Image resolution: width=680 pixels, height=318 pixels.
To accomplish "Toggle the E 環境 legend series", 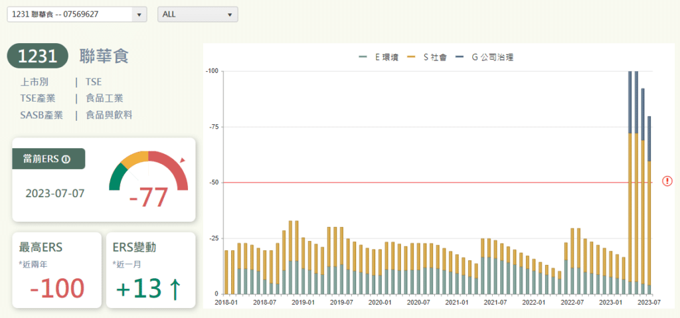I will point(379,58).
